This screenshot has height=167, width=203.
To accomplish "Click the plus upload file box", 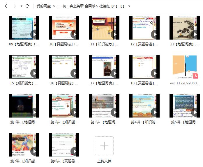I will 104,146.
